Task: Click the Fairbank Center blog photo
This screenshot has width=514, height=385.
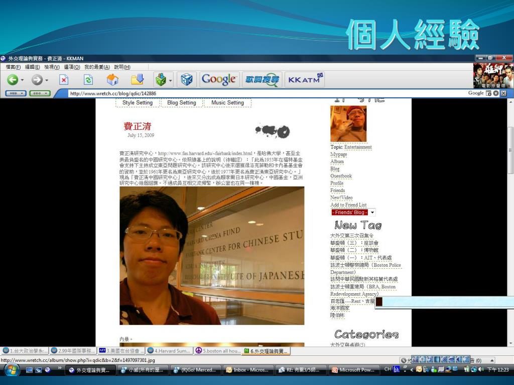Action: pos(212,256)
